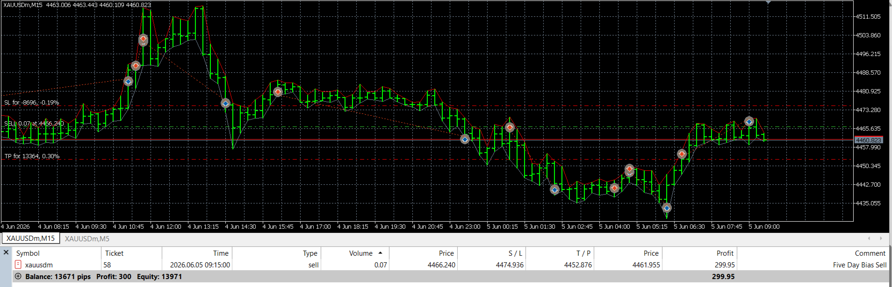Click the sell arrow marker near 4 Jun 15:45
The image size is (892, 287).
click(278, 92)
